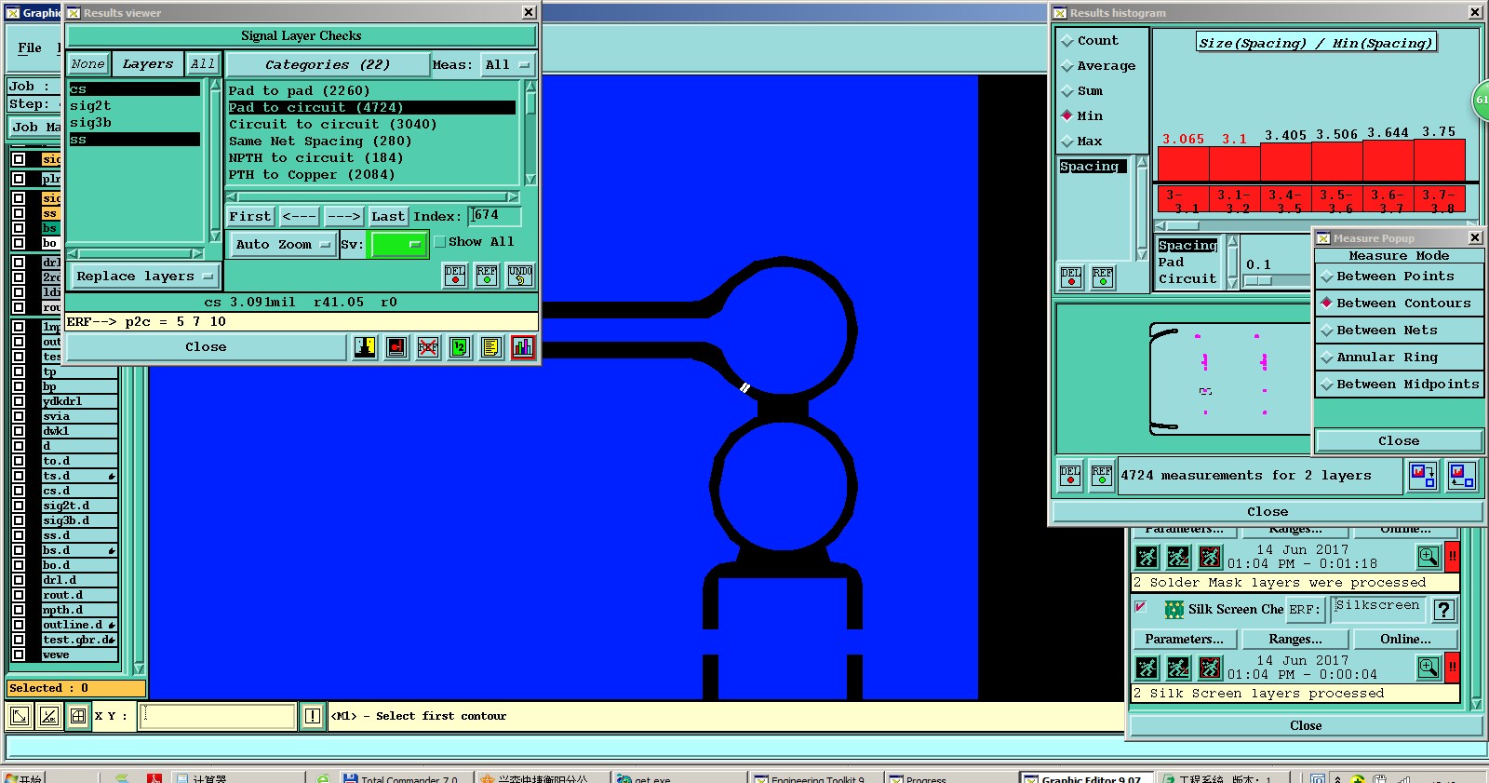
Task: Click the X Y coordinate input field
Action: click(x=218, y=716)
